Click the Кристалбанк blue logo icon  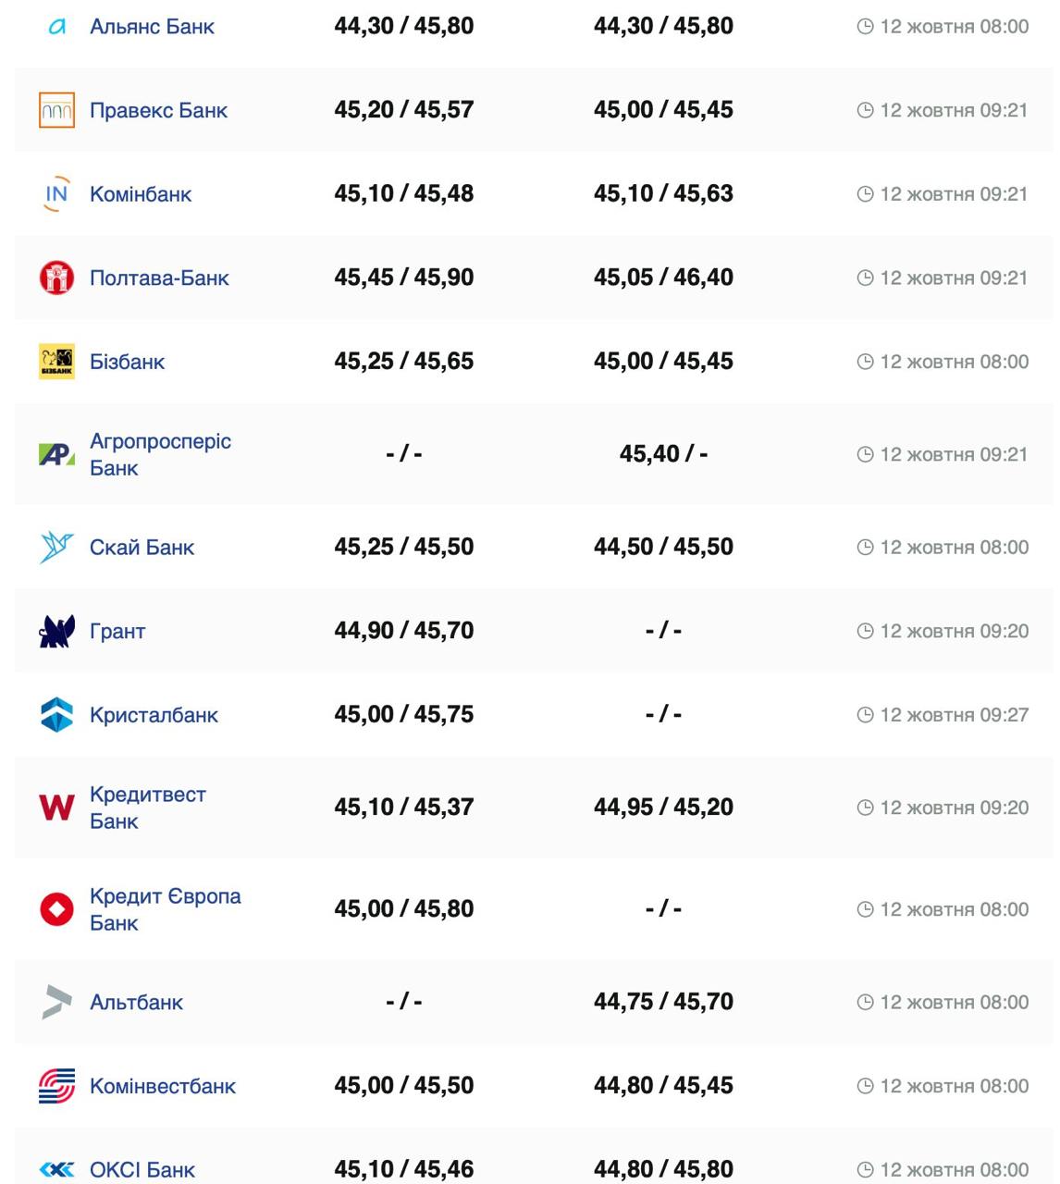coord(56,715)
